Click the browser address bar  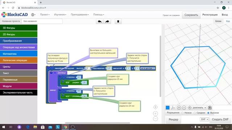[x=116, y=8]
